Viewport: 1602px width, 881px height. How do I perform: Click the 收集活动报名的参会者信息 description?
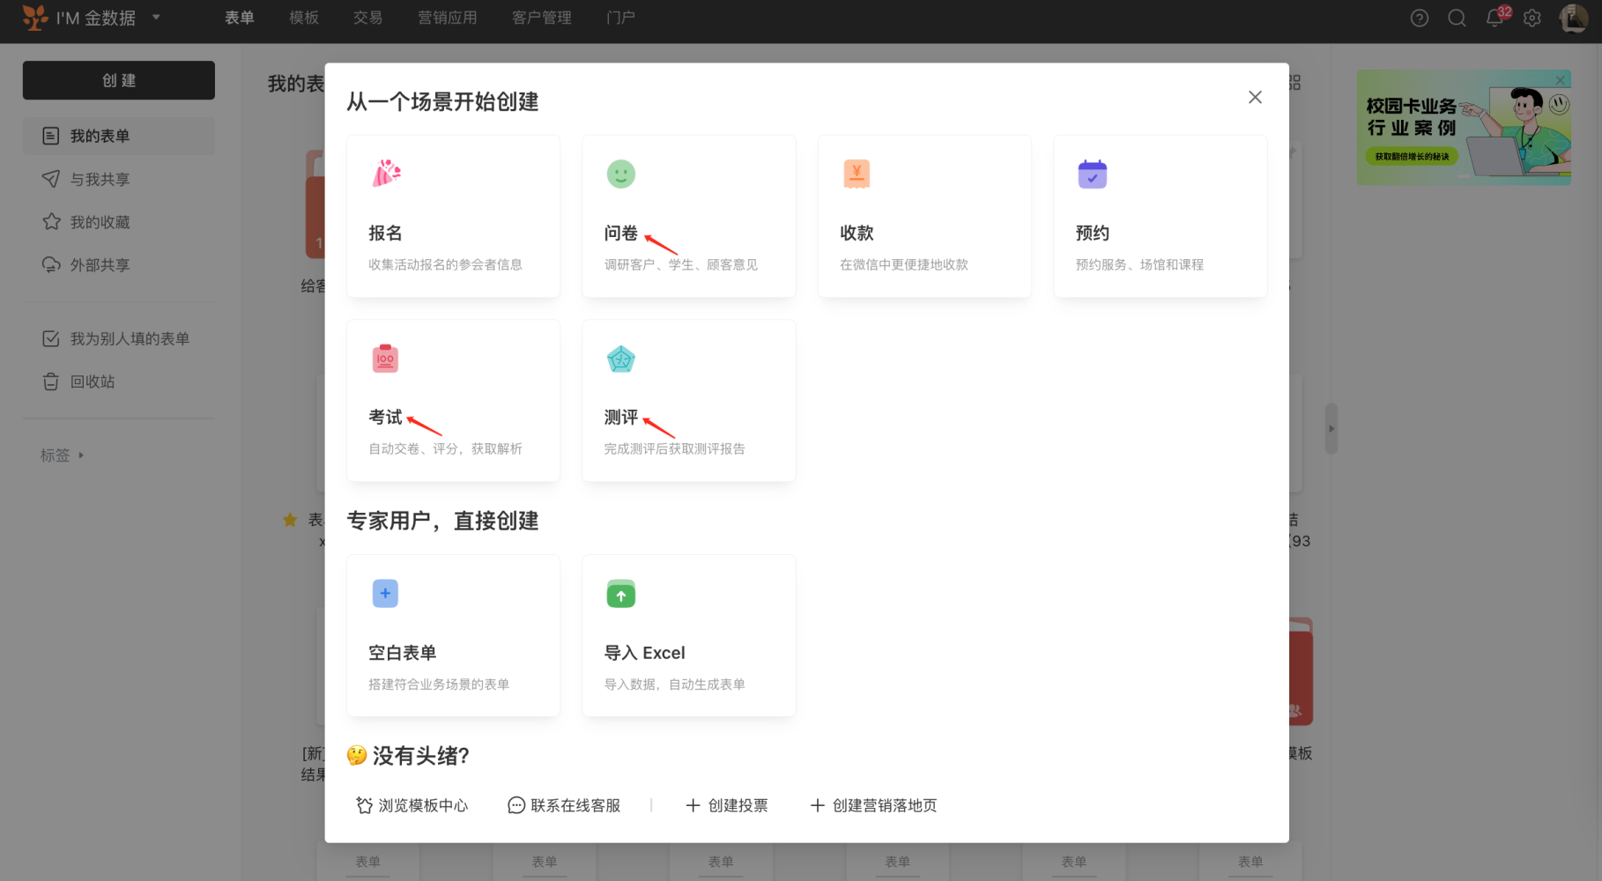[x=445, y=264]
